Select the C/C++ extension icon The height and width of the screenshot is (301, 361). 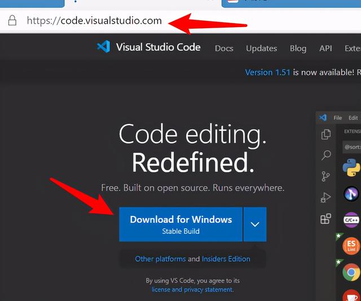click(351, 220)
